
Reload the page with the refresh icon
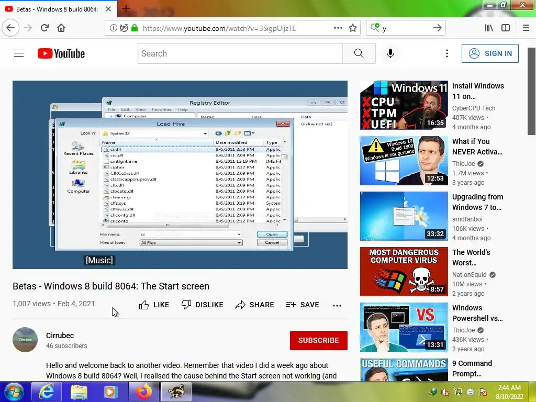pos(44,28)
